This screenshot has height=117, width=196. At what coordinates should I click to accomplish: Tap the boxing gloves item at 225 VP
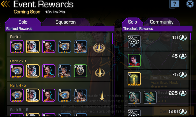coord(134,97)
